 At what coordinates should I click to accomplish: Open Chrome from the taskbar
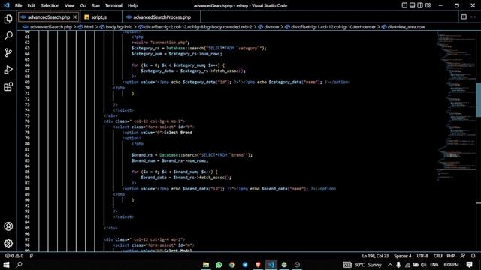[232, 265]
